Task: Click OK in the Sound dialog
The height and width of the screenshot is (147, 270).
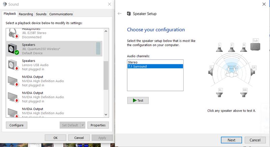Action: click(55, 138)
